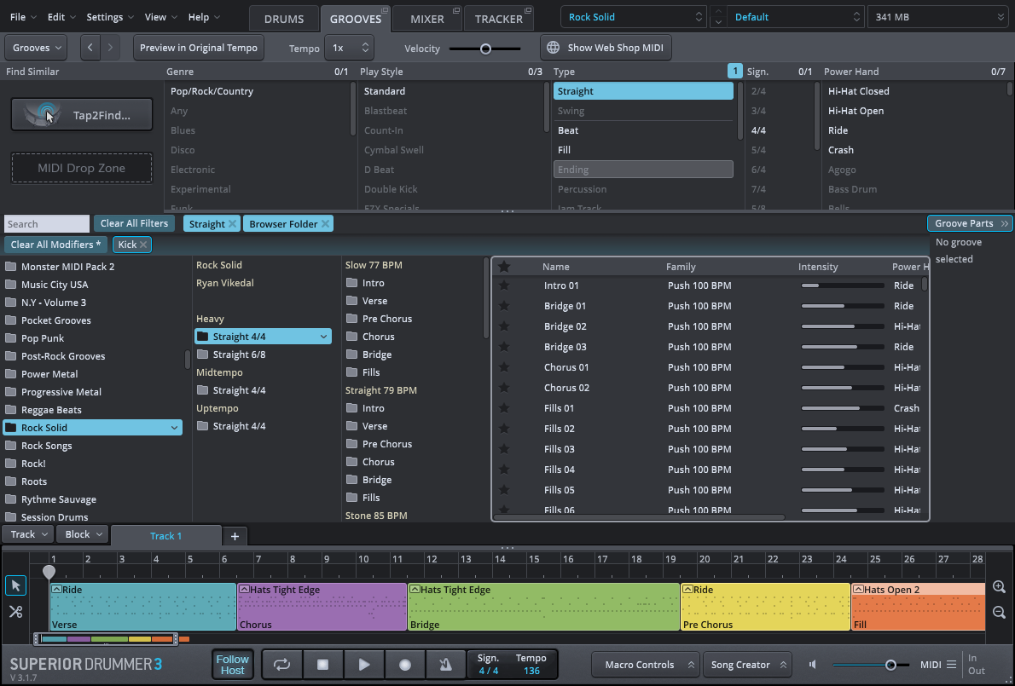Expand the Groove Parts panel
The image size is (1015, 686).
(x=969, y=223)
